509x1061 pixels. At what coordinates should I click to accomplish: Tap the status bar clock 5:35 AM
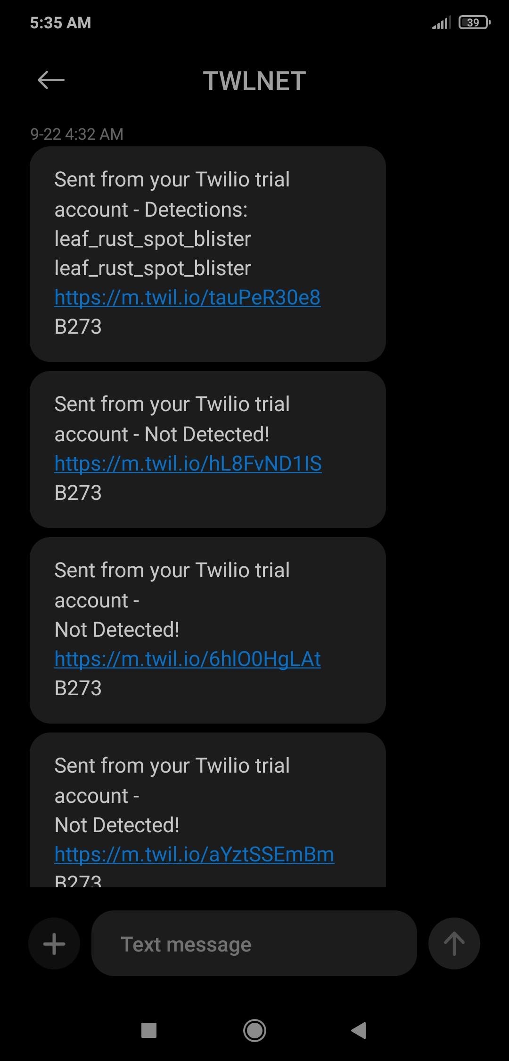tap(61, 23)
